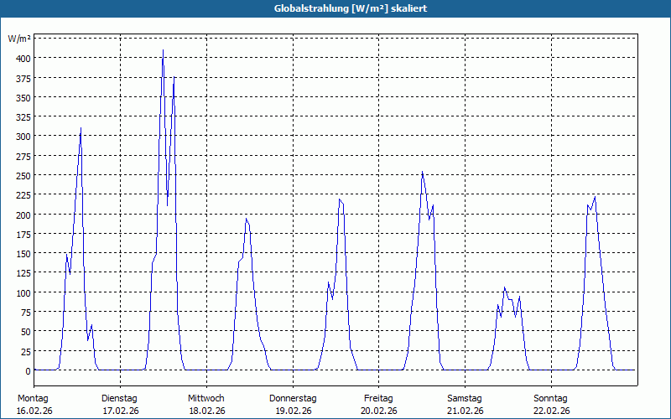Click the date label 22.02.26
The image size is (671, 419).
tap(552, 411)
